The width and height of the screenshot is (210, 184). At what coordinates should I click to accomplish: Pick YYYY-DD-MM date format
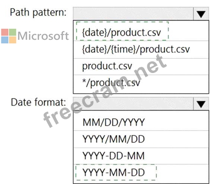coord(141,156)
